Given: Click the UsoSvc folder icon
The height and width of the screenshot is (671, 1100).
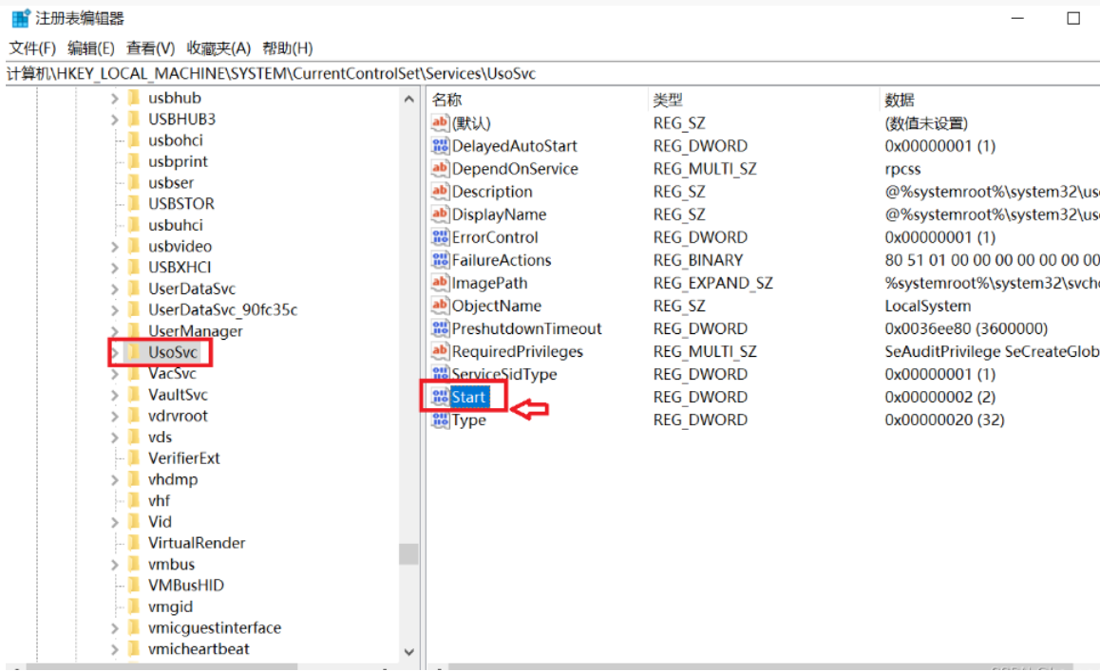Looking at the screenshot, I should [x=133, y=352].
